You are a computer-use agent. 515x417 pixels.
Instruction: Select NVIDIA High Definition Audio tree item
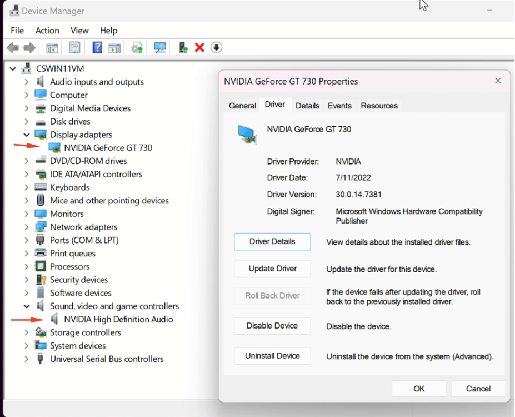click(x=118, y=319)
